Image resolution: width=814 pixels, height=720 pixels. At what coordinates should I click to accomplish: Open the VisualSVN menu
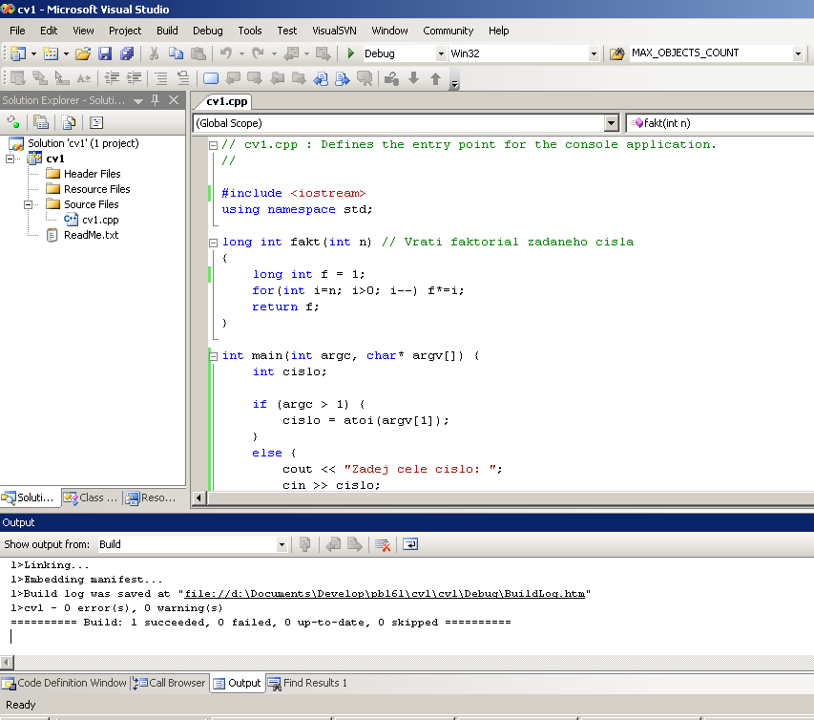[334, 31]
